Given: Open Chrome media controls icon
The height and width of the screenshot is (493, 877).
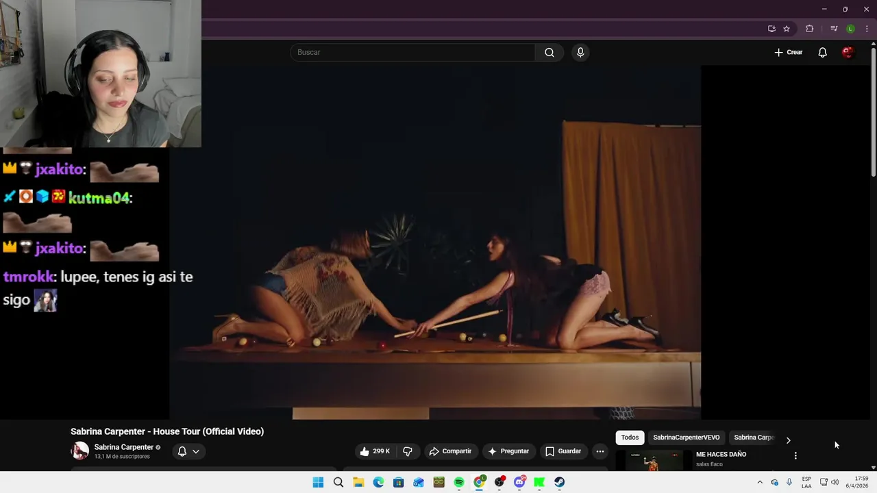Looking at the screenshot, I should [834, 29].
